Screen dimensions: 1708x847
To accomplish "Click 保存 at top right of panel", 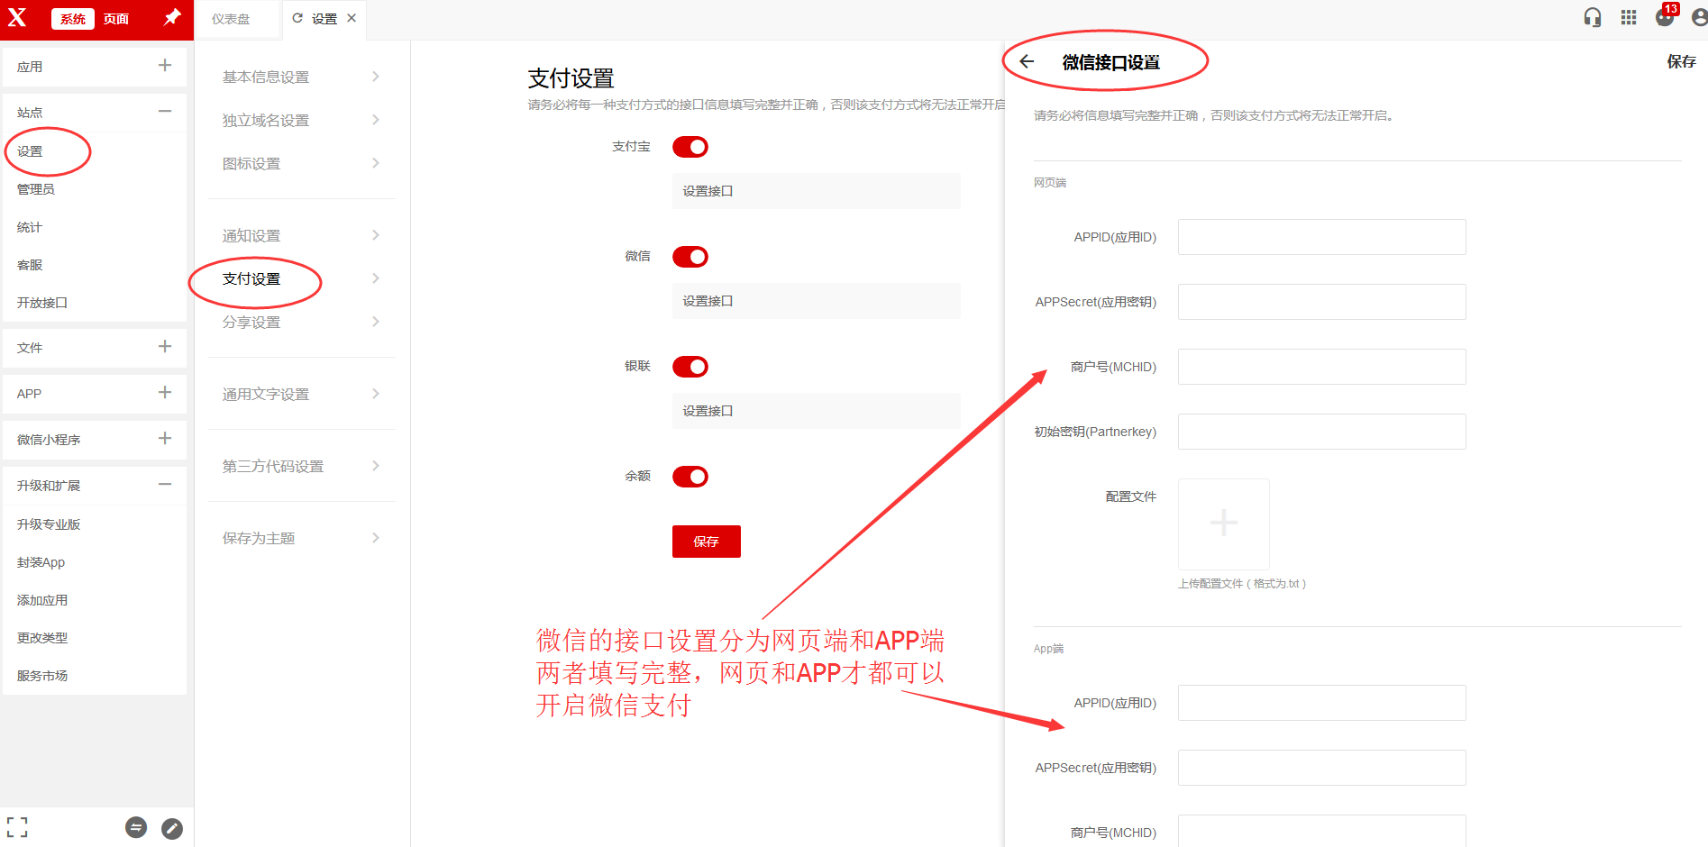I will (x=1681, y=61).
